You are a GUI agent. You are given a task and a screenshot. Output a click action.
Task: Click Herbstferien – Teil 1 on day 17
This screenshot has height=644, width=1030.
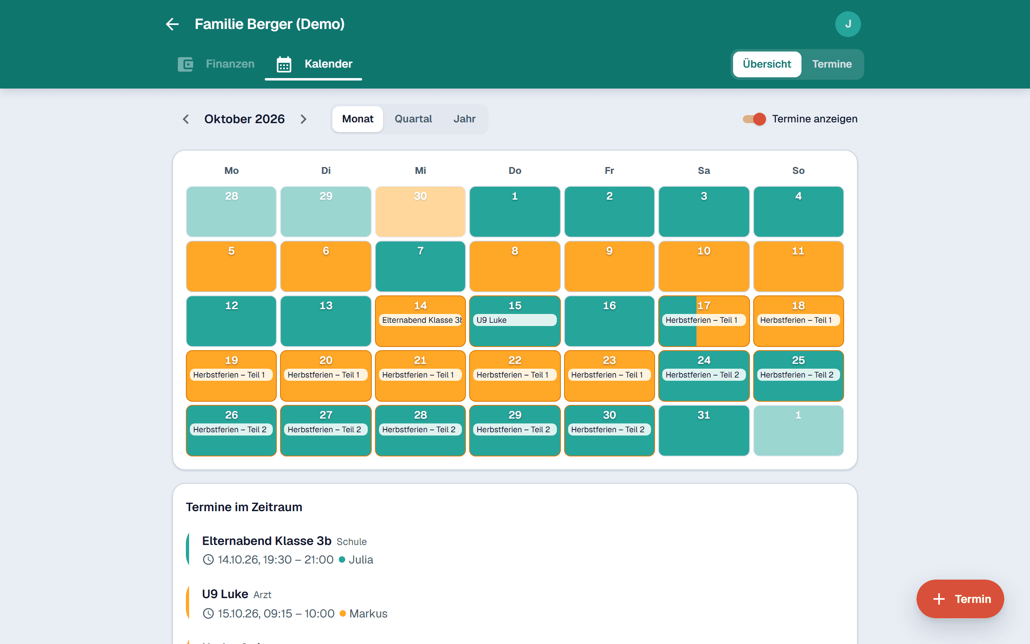(704, 320)
